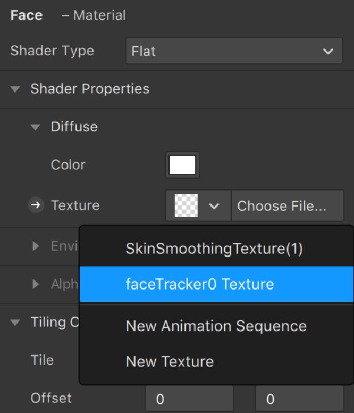Viewport: 354px width, 413px height.
Task: Click the Choose File... button
Action: (x=288, y=206)
